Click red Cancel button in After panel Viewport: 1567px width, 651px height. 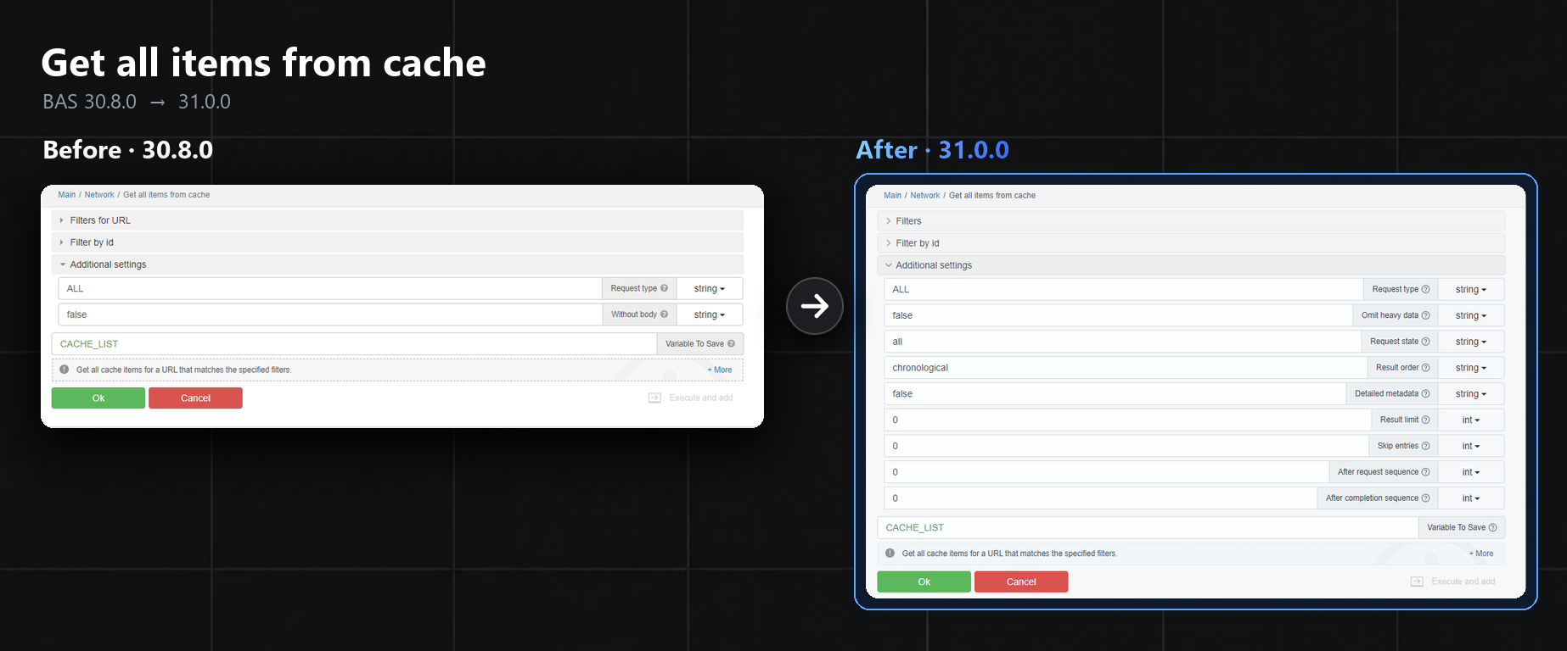[x=1021, y=581]
